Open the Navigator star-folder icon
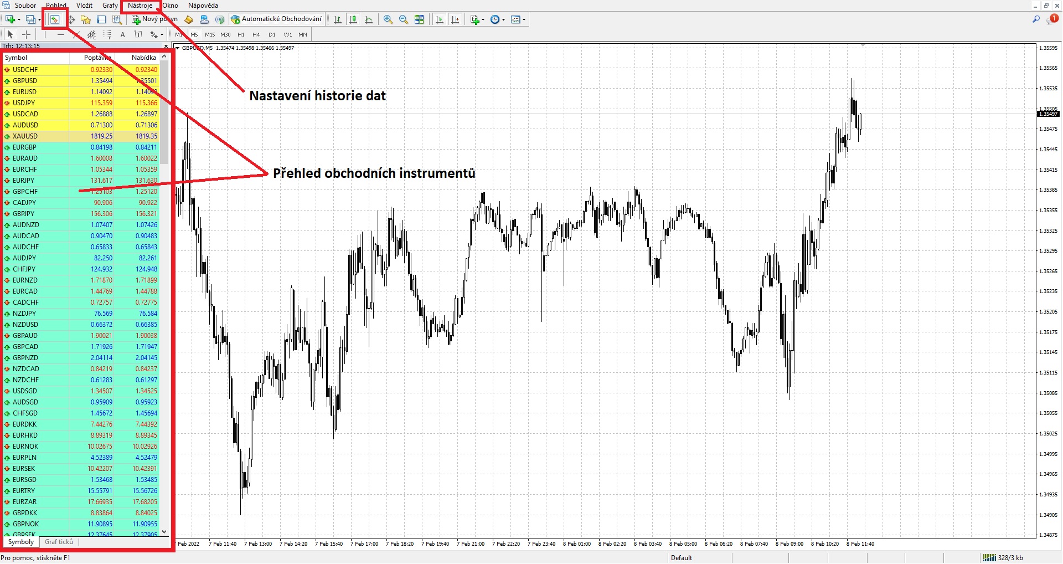The width and height of the screenshot is (1063, 564). click(86, 19)
